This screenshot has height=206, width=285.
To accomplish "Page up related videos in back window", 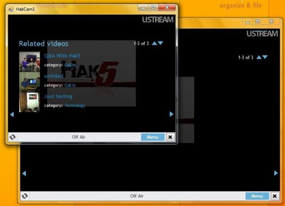I will pos(259,57).
